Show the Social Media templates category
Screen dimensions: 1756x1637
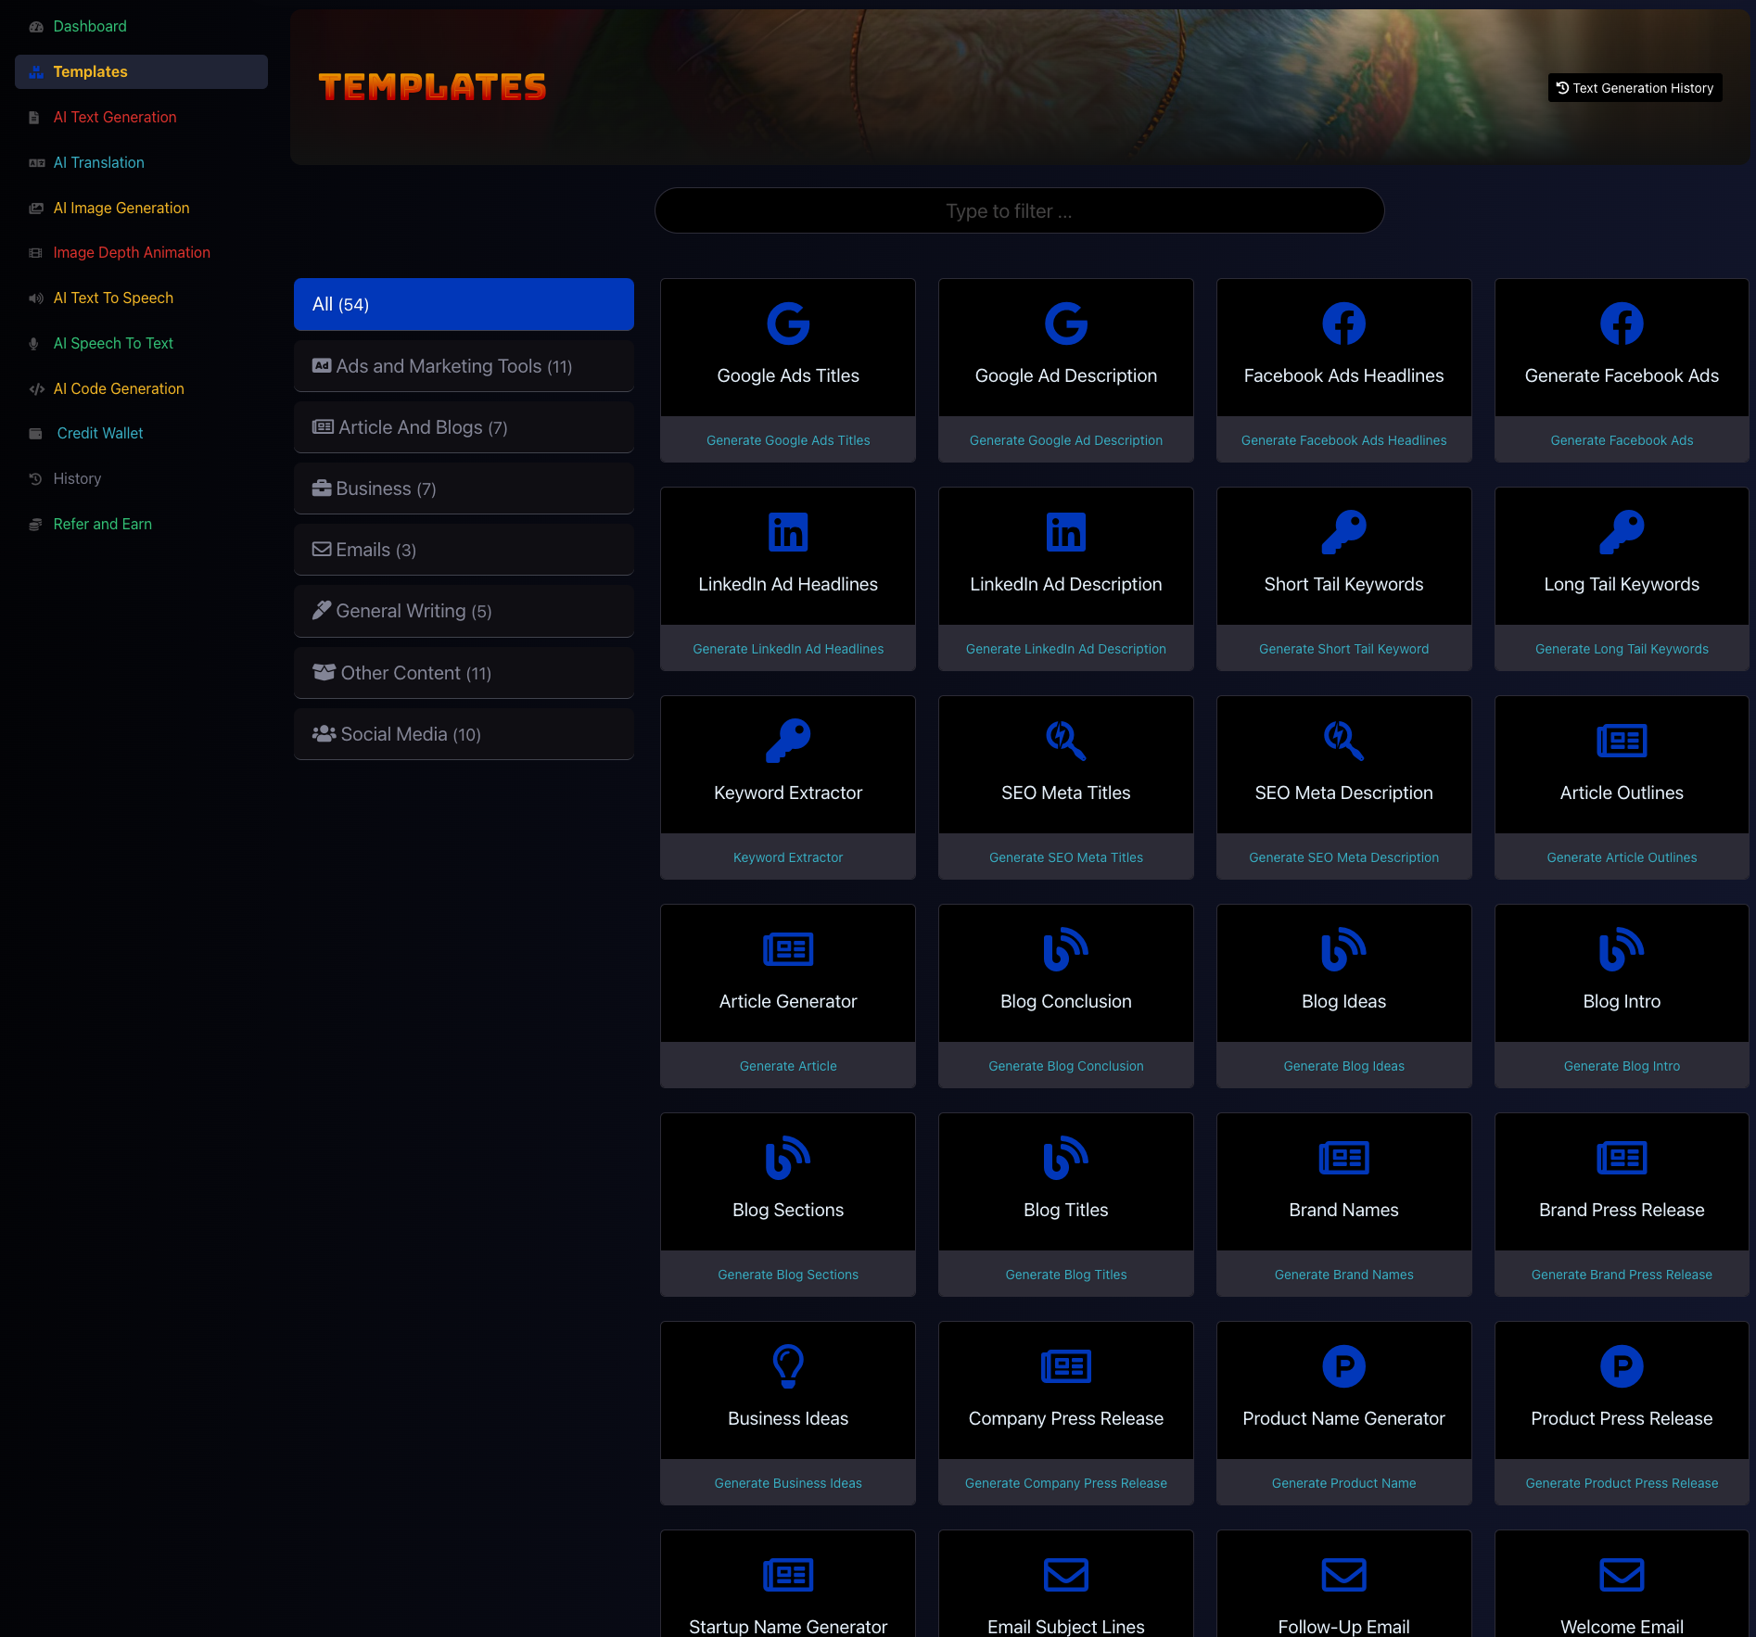(x=464, y=734)
